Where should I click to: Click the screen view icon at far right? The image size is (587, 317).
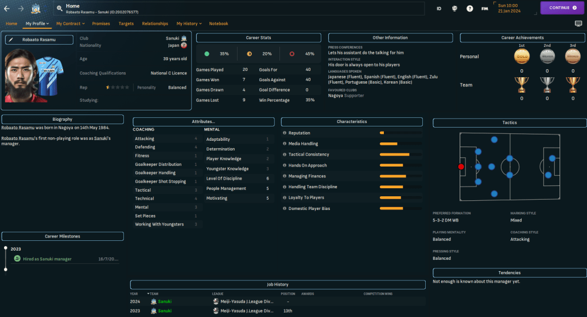(x=578, y=23)
